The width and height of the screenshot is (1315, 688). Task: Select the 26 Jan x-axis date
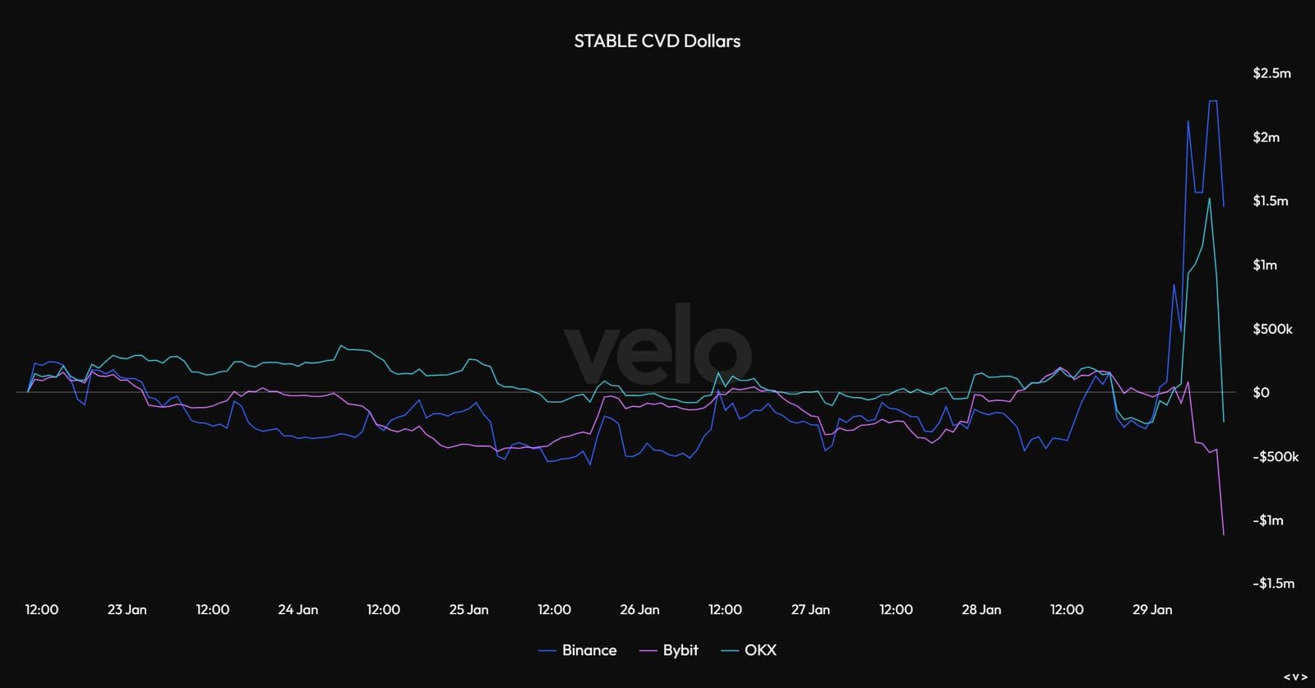(639, 609)
